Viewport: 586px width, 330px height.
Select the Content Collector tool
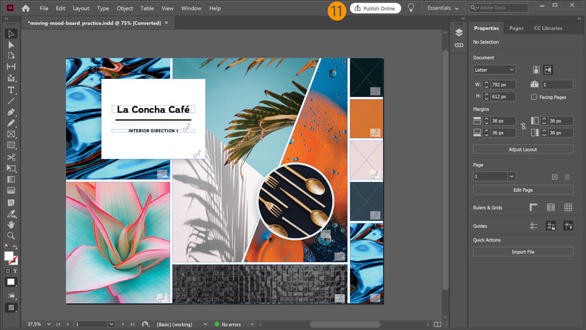11,78
